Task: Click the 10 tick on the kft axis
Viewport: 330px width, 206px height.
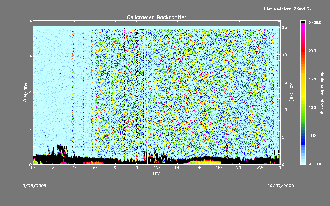Action: point(284,110)
